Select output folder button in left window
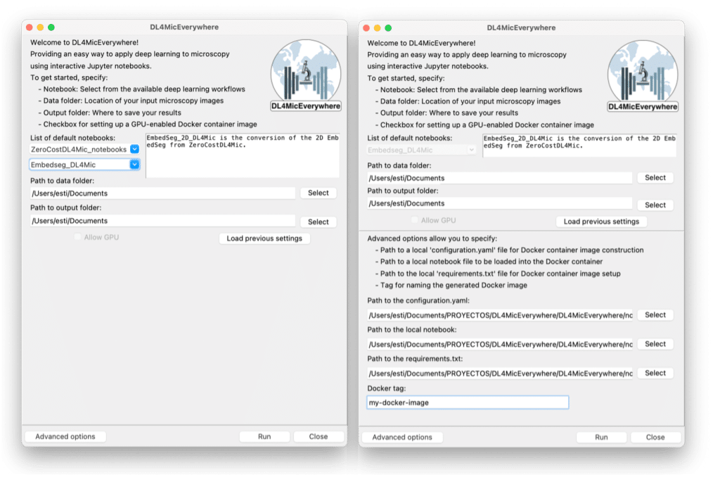Viewport: 720px width, 477px height. click(x=318, y=222)
